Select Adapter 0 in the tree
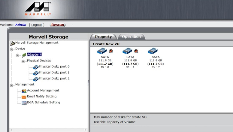This screenshot has width=233, height=132. point(35,54)
